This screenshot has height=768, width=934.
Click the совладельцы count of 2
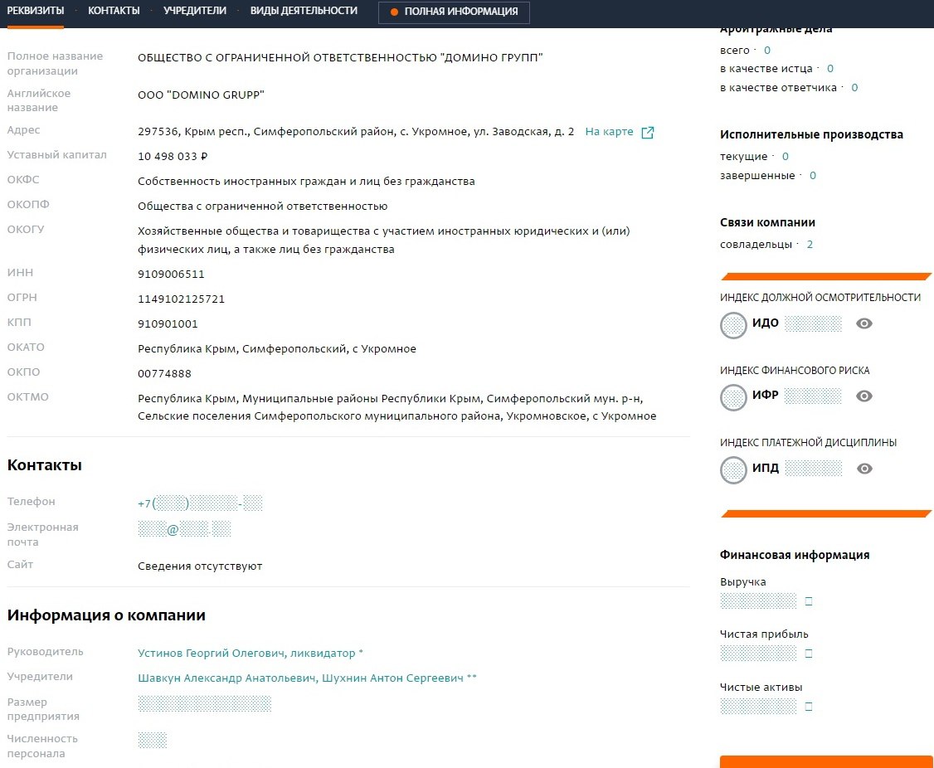pyautogui.click(x=810, y=245)
